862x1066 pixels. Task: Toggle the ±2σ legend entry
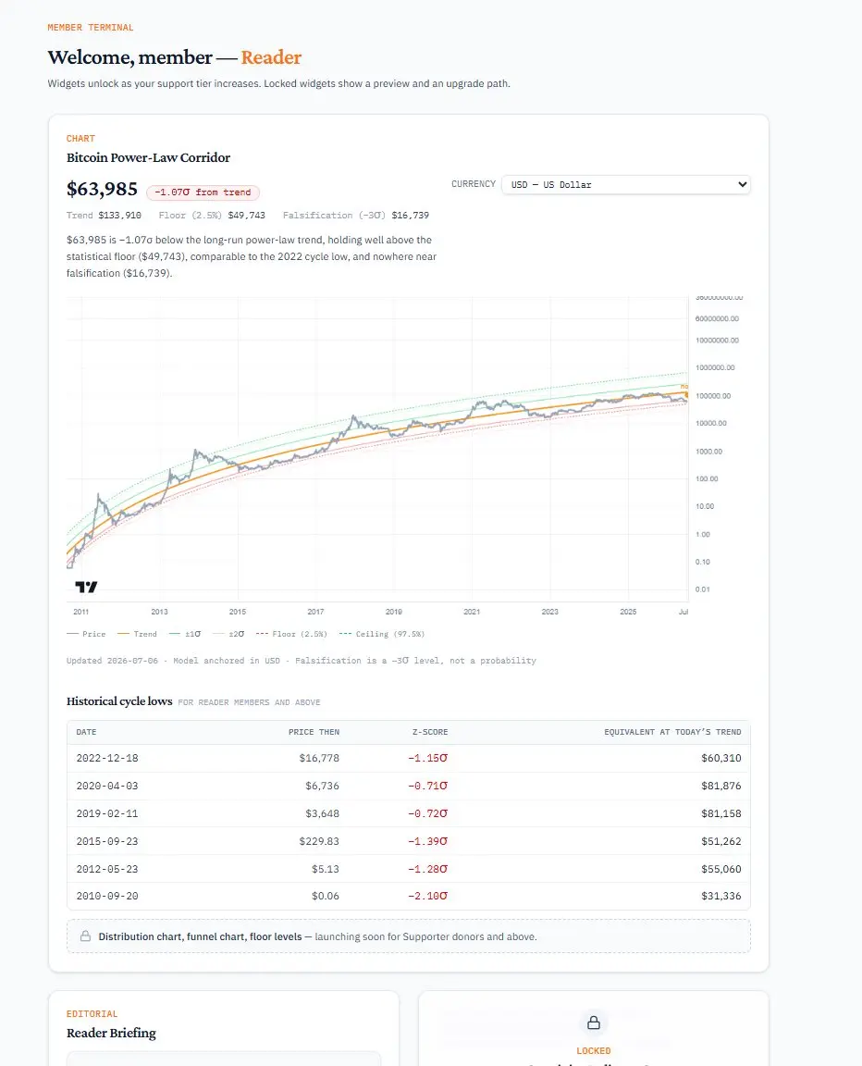tap(228, 634)
